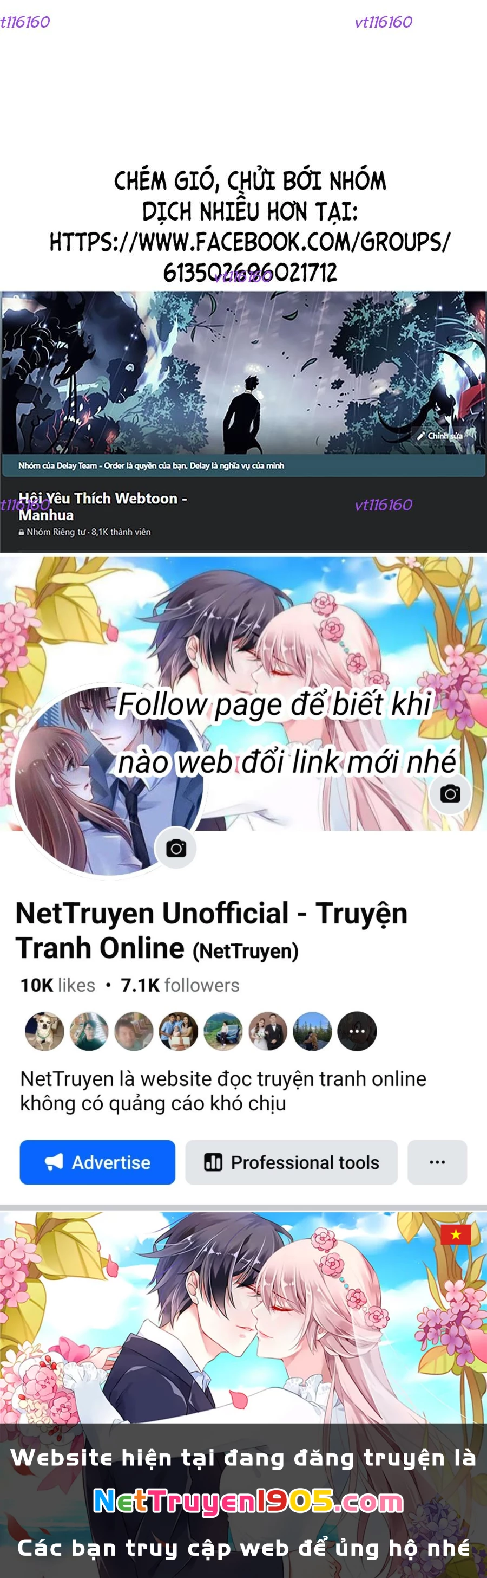487x1578 pixels.
Task: Click the 7.1K followers count
Action: tap(180, 985)
